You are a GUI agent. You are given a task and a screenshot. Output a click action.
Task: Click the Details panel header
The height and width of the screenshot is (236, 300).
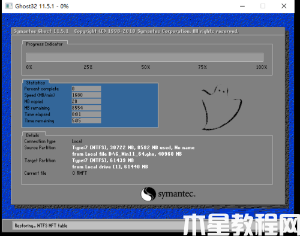(32, 135)
